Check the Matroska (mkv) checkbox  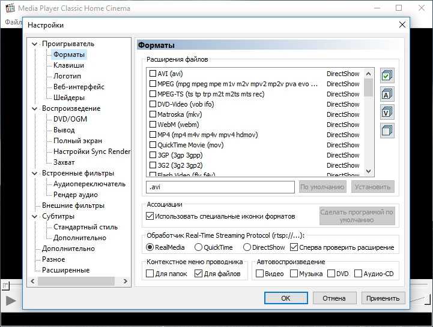coord(153,114)
